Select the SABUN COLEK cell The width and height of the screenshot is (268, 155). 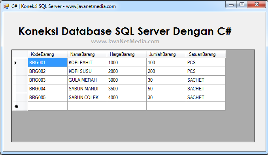87,98
